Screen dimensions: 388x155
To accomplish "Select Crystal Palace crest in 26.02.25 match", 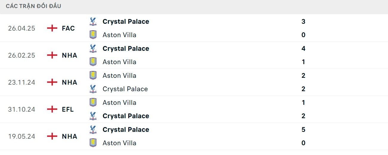I will coord(93,48).
